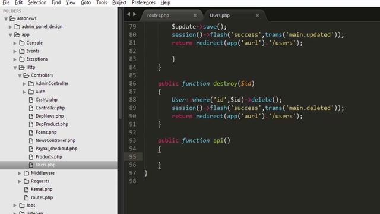Open routes.php file in the sidebar
This screenshot has height=214, width=380.
coord(42,197)
